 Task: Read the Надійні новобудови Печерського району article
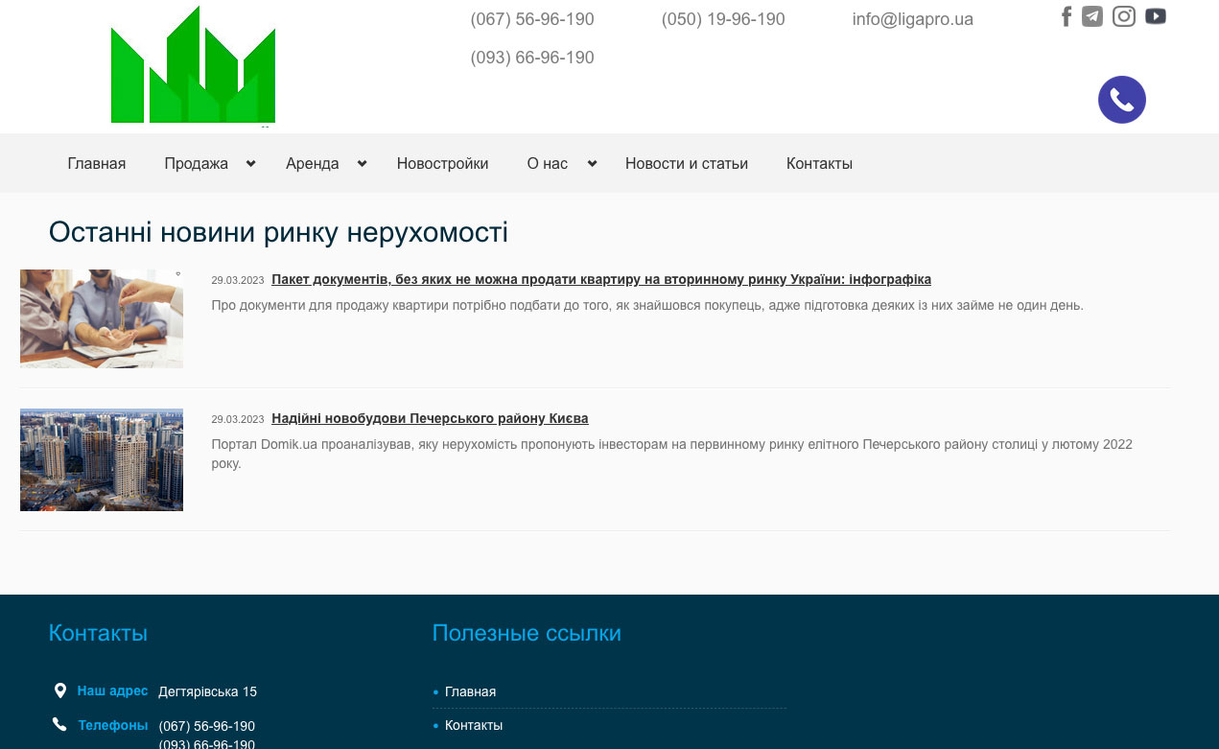click(430, 419)
